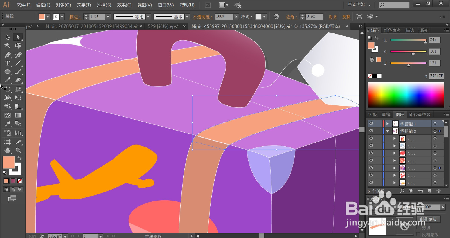Adjust the B blue channel slider
The height and width of the screenshot is (238, 450).
coord(408,64)
